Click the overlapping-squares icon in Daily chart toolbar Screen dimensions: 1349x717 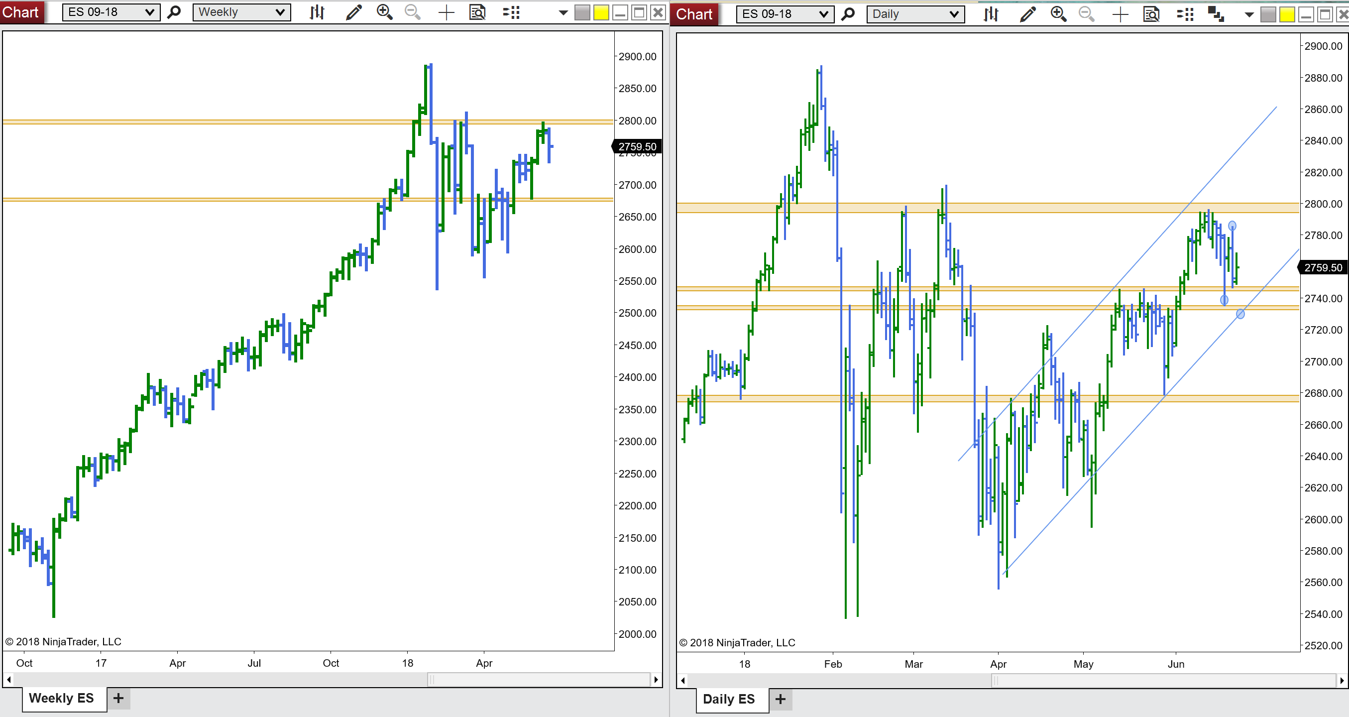[x=1216, y=14]
